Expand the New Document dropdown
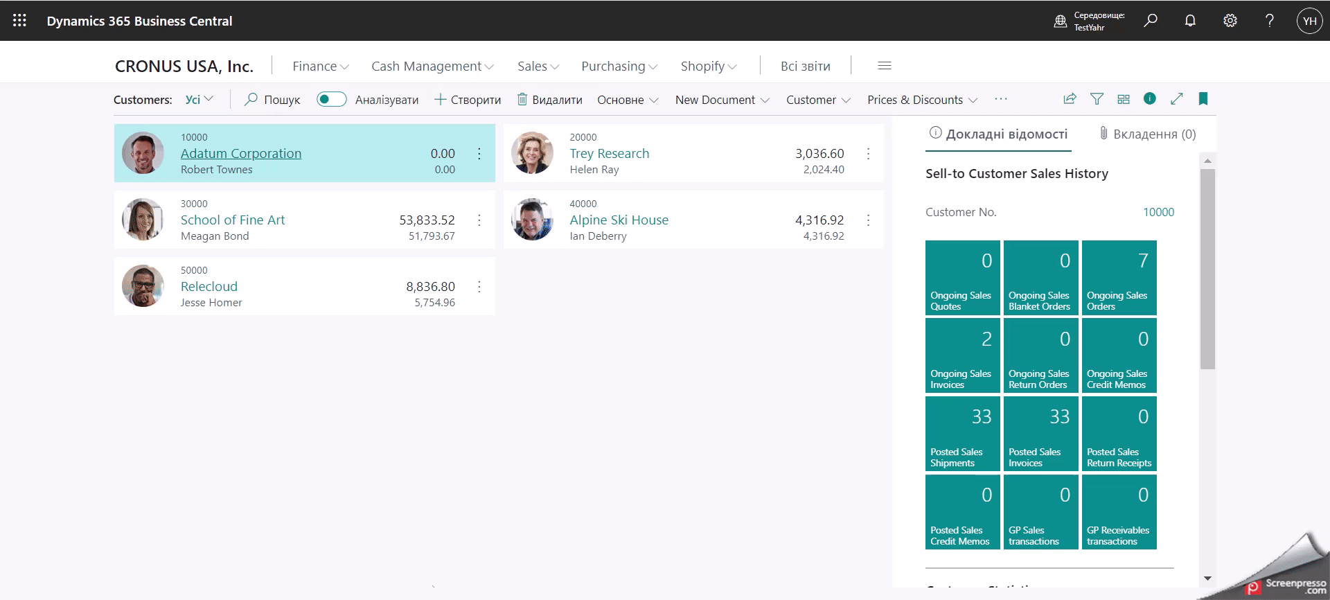1330x600 pixels. point(722,100)
